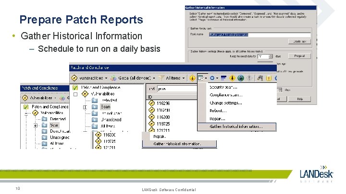The height and width of the screenshot is (194, 346).
Task: Select vulnerability row 119725 in ID list
Action: [x=163, y=124]
